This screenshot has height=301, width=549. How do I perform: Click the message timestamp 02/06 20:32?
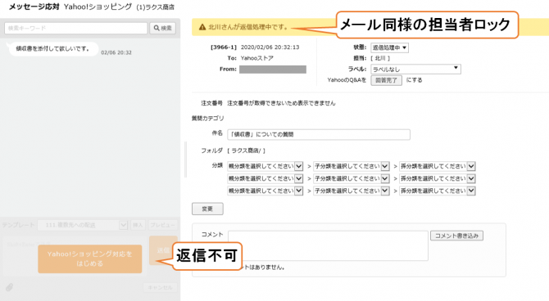[x=116, y=52]
